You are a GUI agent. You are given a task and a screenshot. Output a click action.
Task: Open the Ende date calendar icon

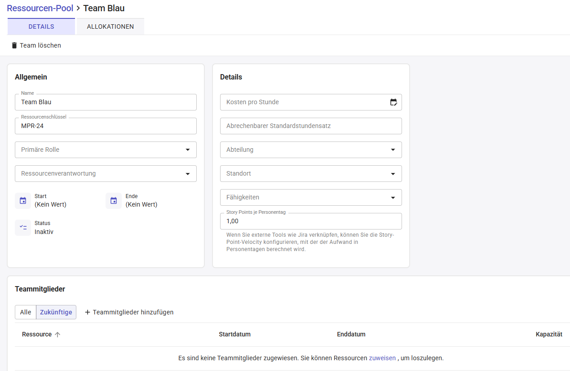click(114, 201)
